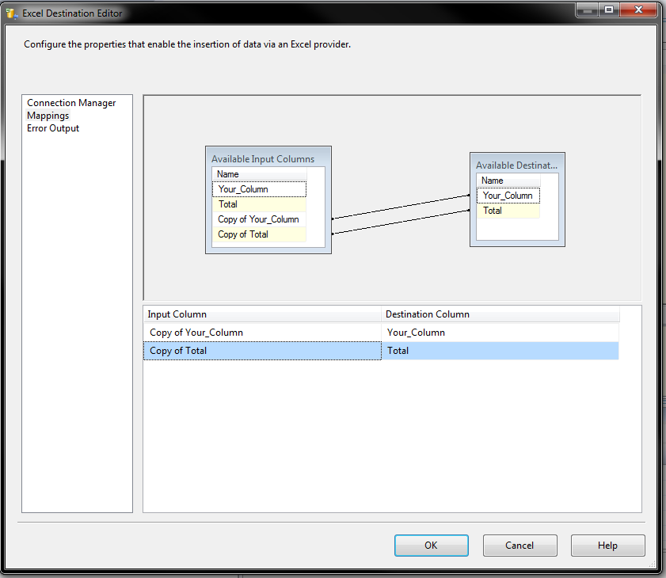Image resolution: width=666 pixels, height=578 pixels.
Task: Confirm changes with the OK button
Action: 431,545
